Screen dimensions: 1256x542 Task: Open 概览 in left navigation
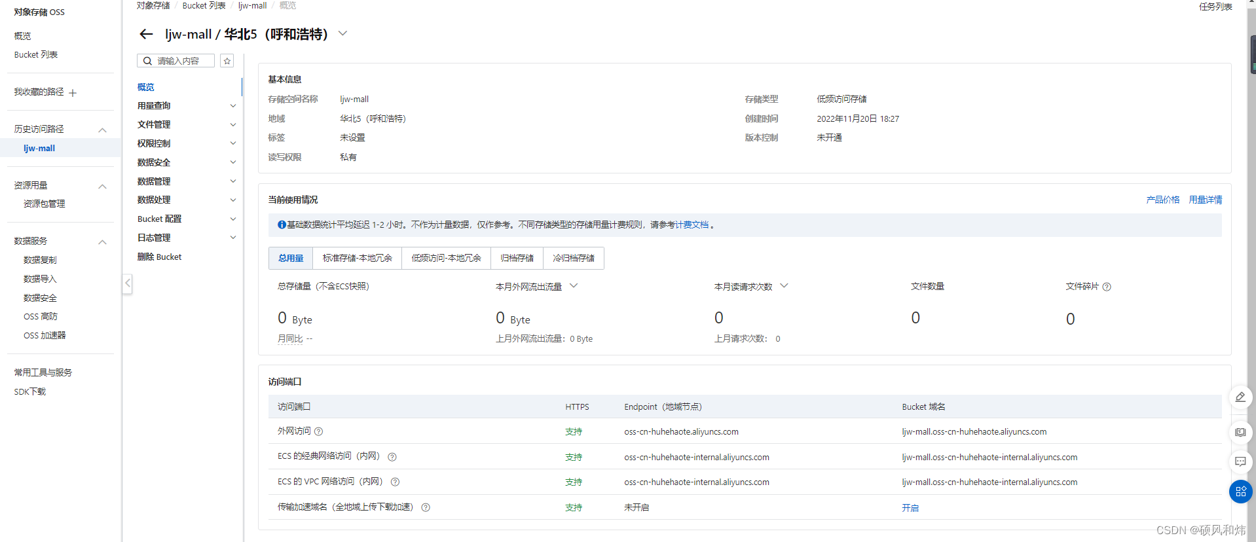tap(22, 36)
